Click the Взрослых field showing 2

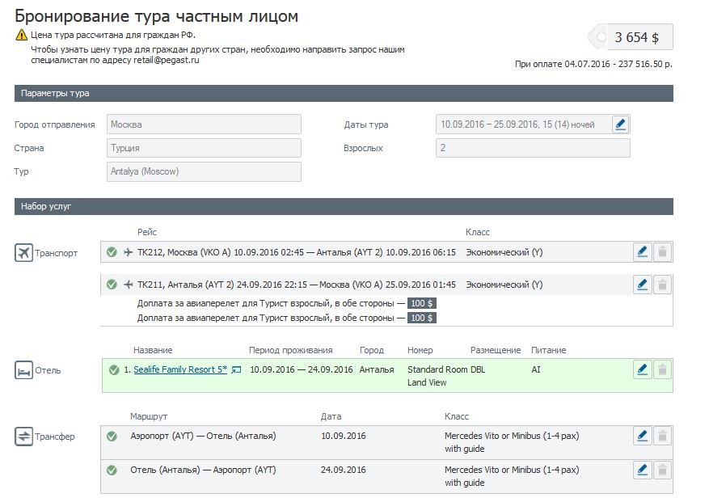(533, 148)
